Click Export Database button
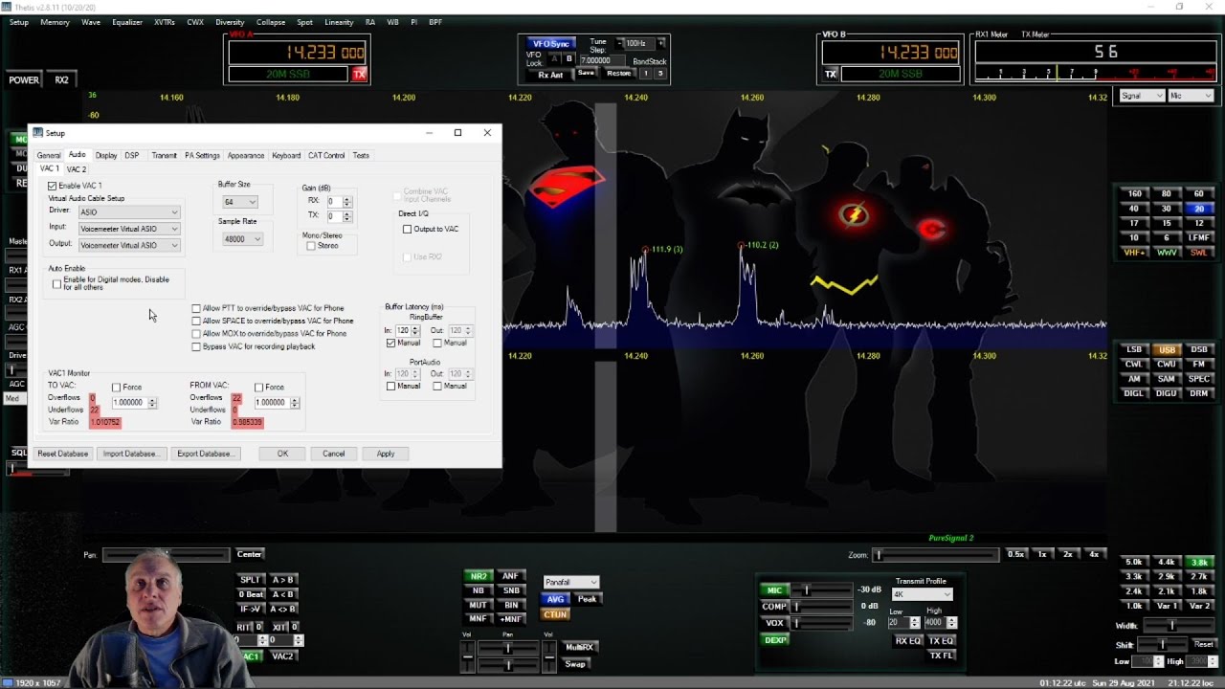Image resolution: width=1225 pixels, height=689 pixels. coord(205,454)
